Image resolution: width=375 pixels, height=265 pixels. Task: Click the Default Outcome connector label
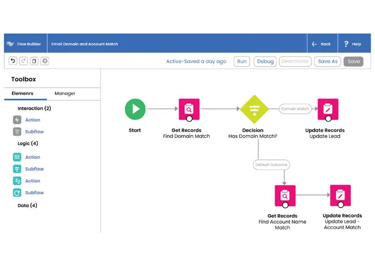(x=271, y=165)
